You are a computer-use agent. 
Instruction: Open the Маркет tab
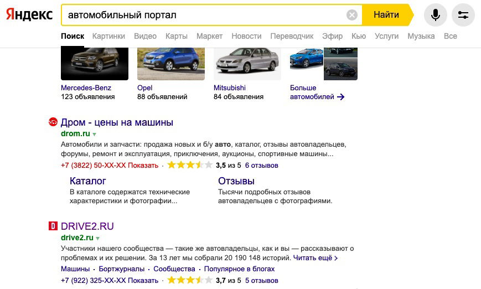tap(210, 36)
